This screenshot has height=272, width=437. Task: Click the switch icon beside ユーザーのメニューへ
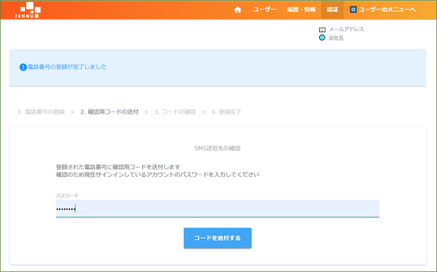coord(353,9)
